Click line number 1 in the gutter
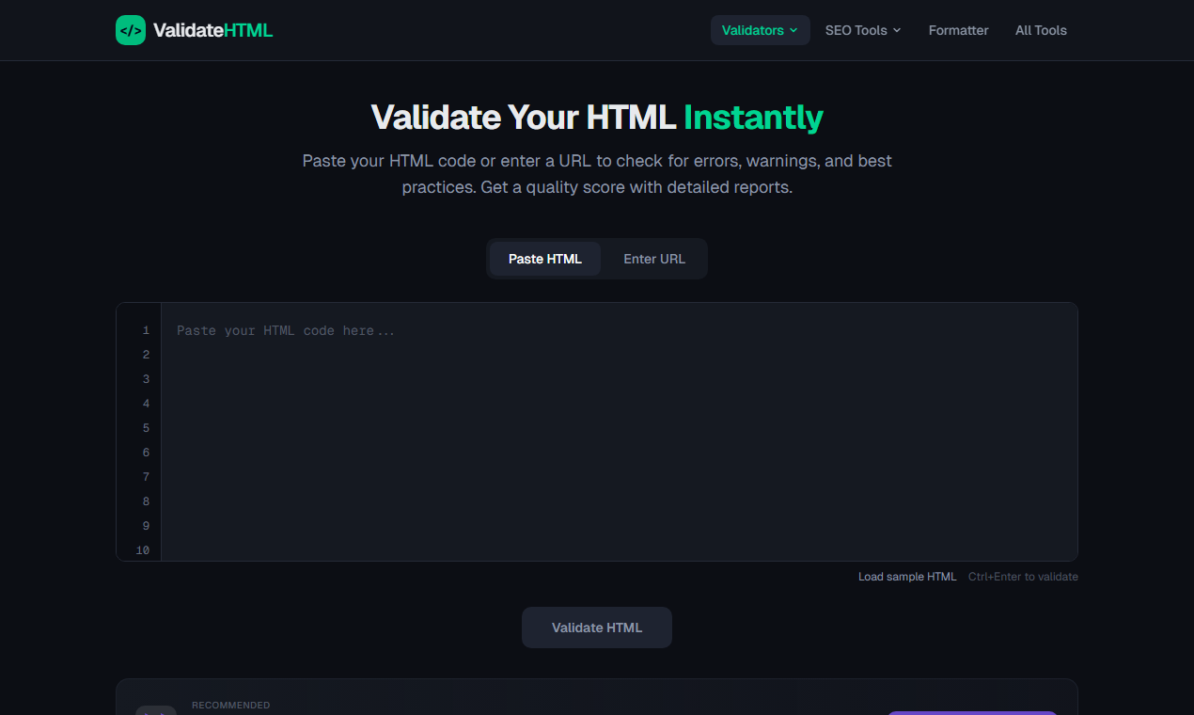 pyautogui.click(x=146, y=330)
